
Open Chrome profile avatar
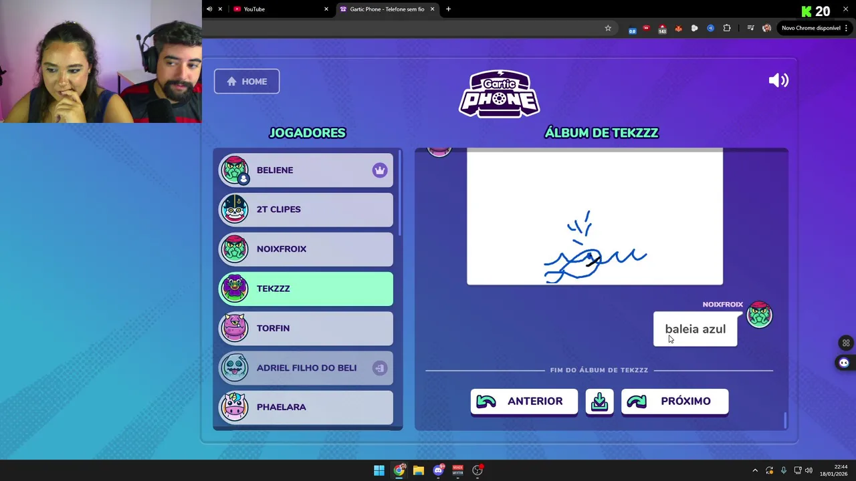pos(766,28)
